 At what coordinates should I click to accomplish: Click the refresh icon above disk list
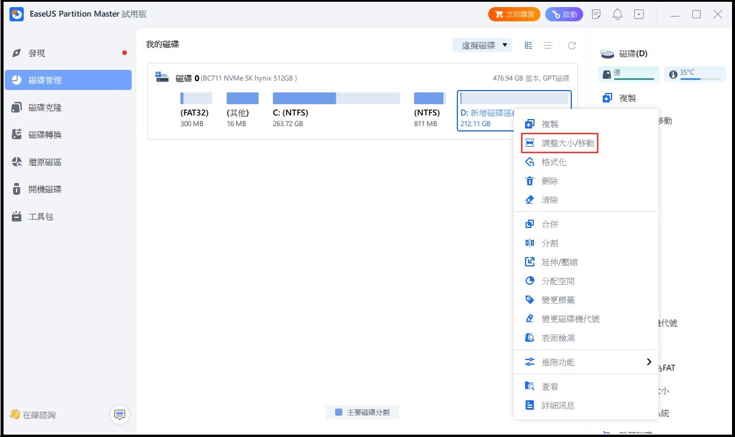pyautogui.click(x=571, y=46)
